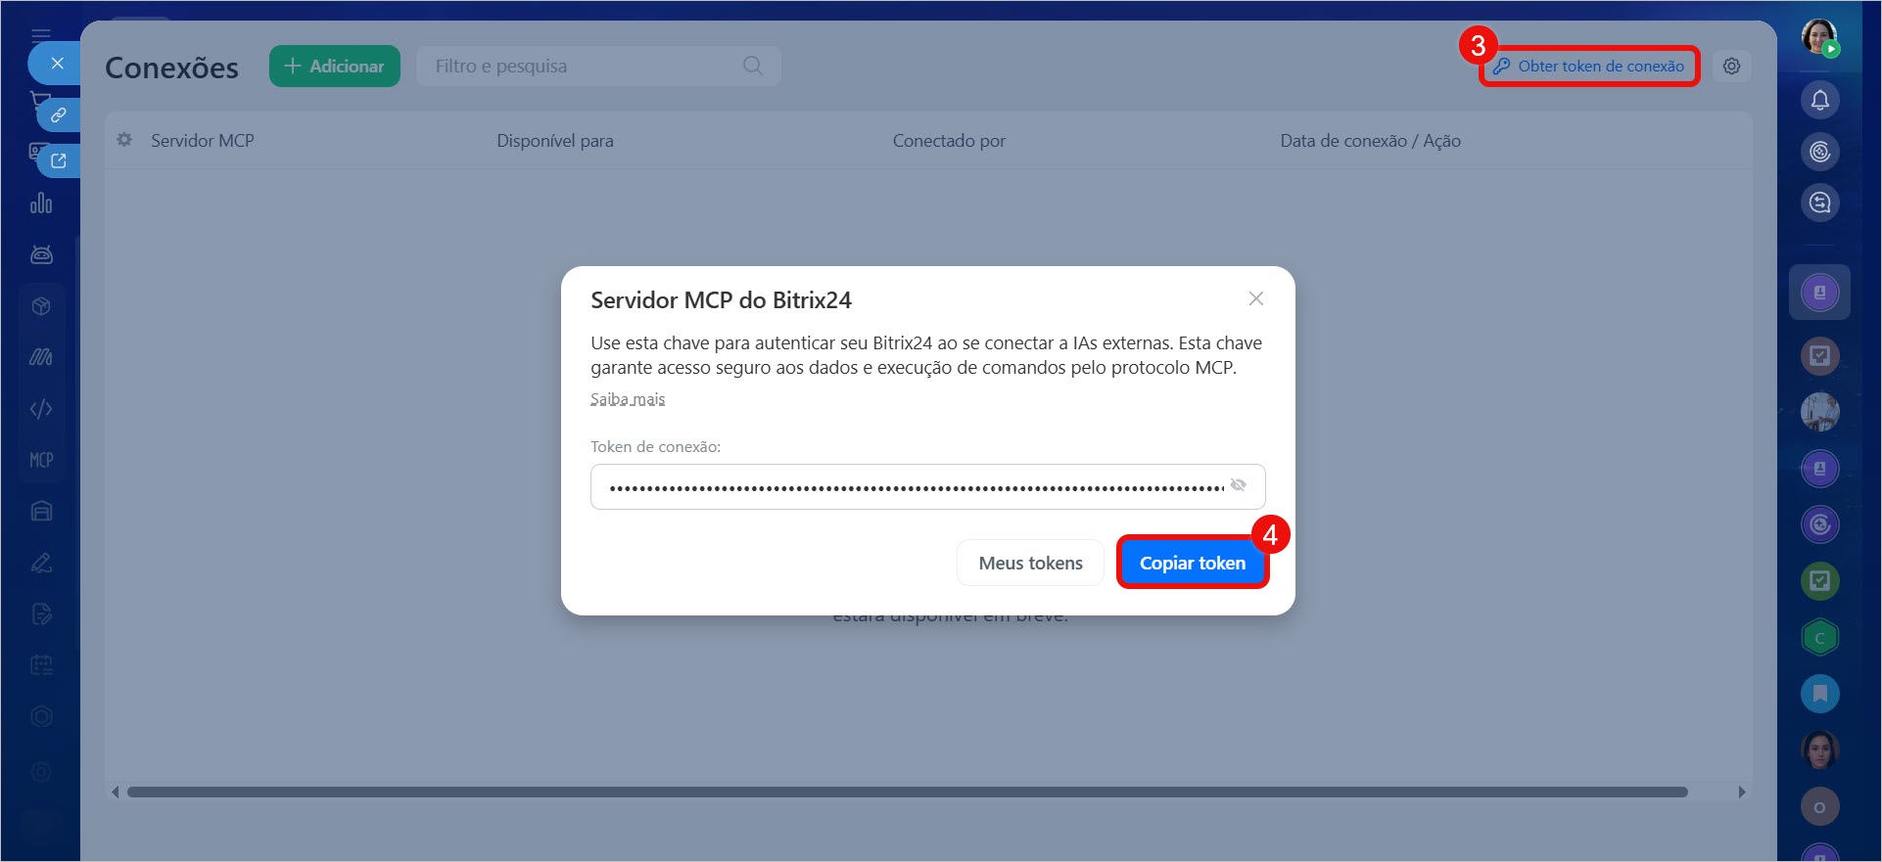Screen dimensions: 1882x862
Task: Close the Servidor MCP do Bitrix24 dialog
Action: coord(1255,298)
